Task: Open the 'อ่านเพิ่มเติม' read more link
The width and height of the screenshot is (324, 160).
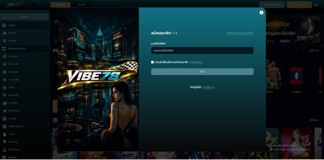Action: pyautogui.click(x=196, y=62)
